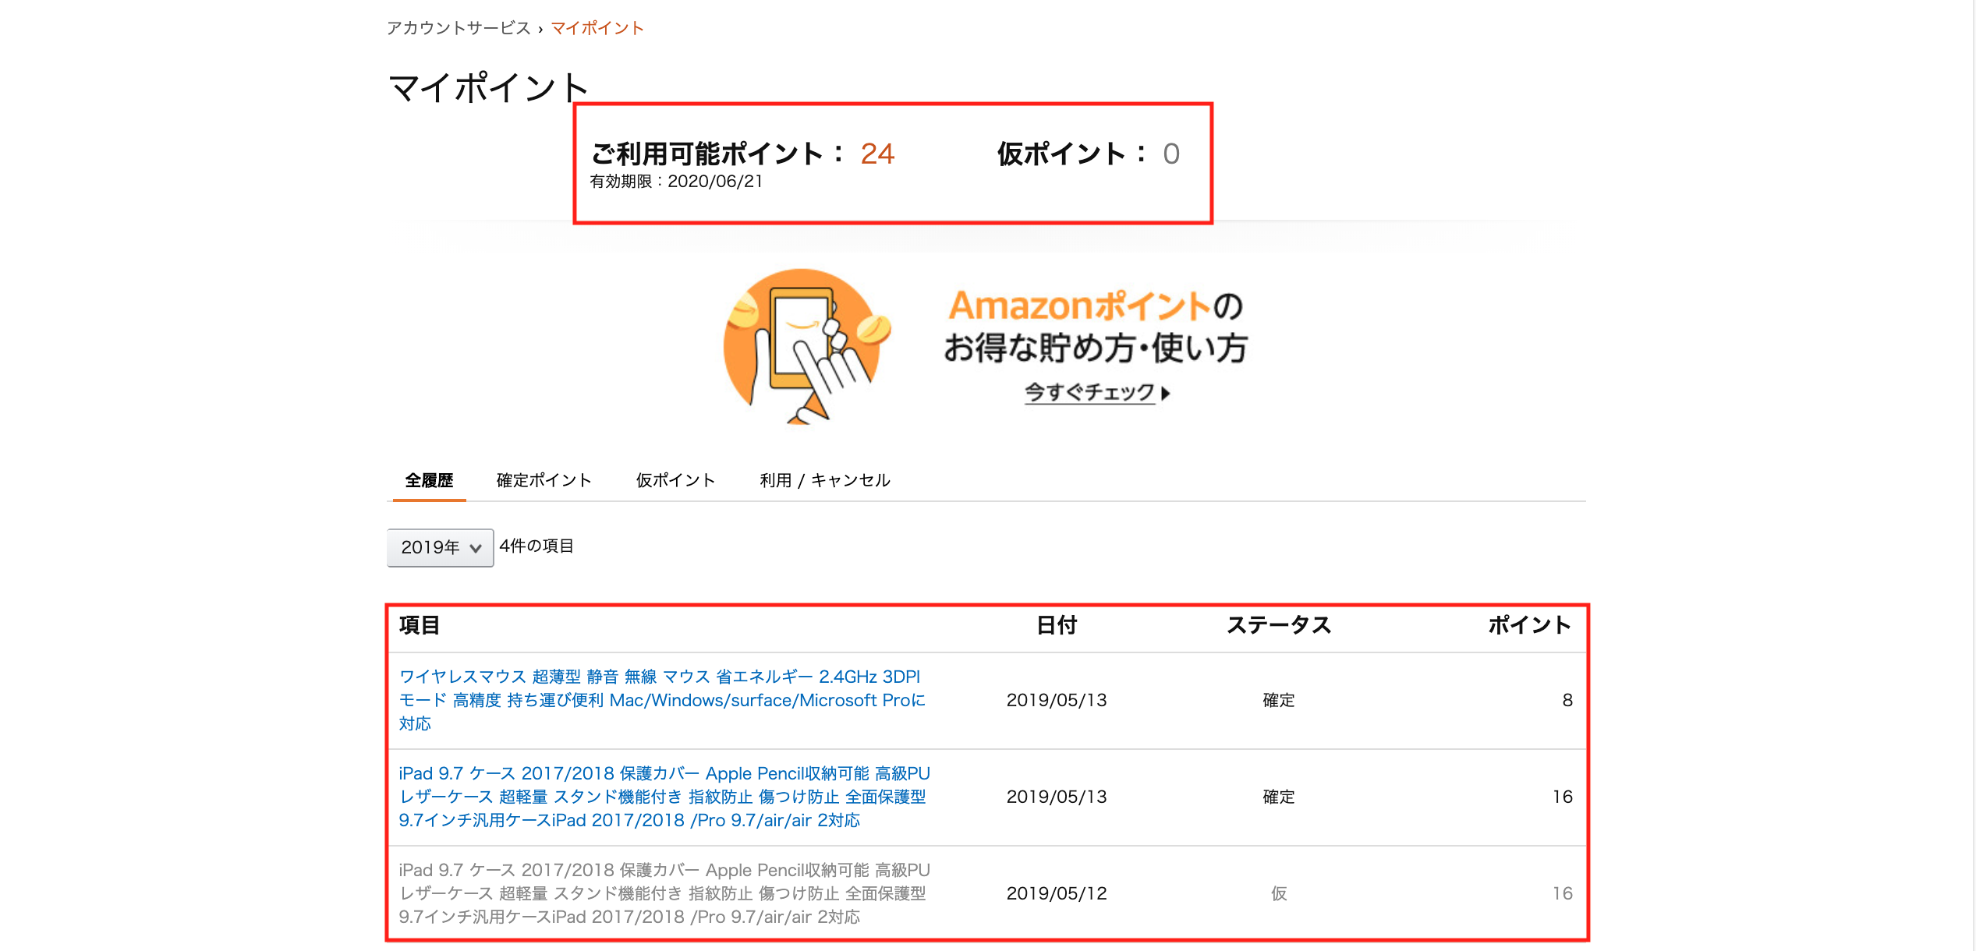Switch to the 確定ポイント tab
This screenshot has height=951, width=1976.
click(544, 480)
